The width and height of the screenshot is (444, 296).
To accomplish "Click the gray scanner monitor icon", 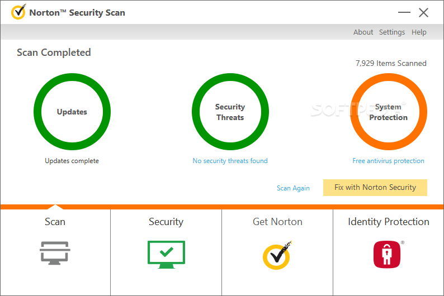I will (x=55, y=253).
